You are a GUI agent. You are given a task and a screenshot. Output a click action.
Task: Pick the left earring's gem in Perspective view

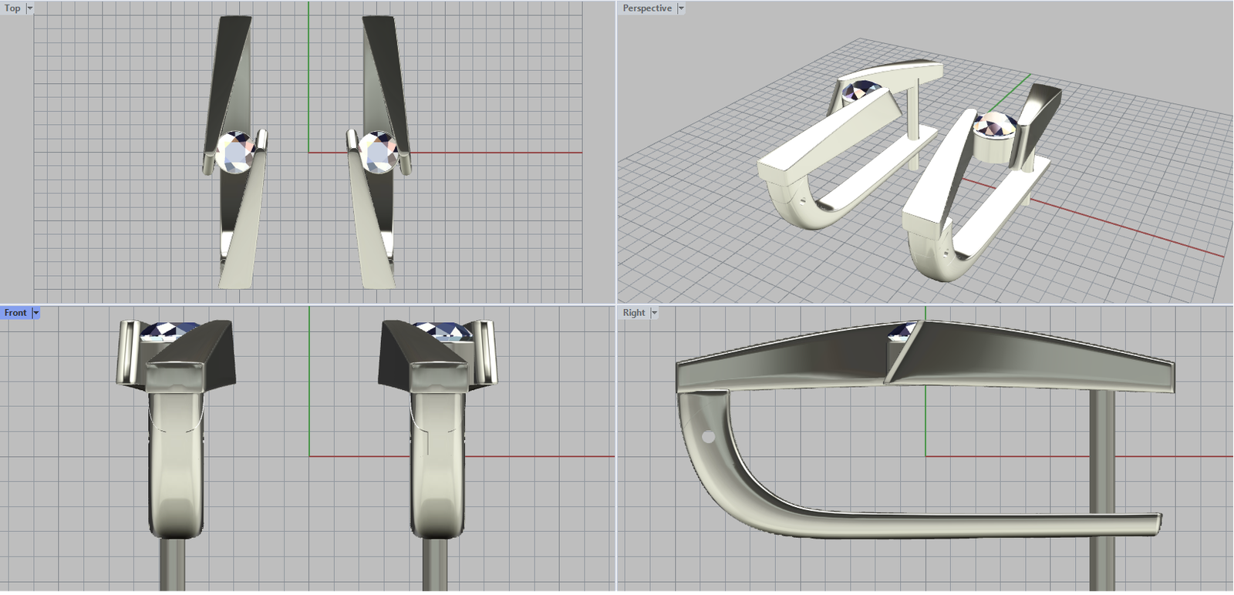[x=862, y=92]
